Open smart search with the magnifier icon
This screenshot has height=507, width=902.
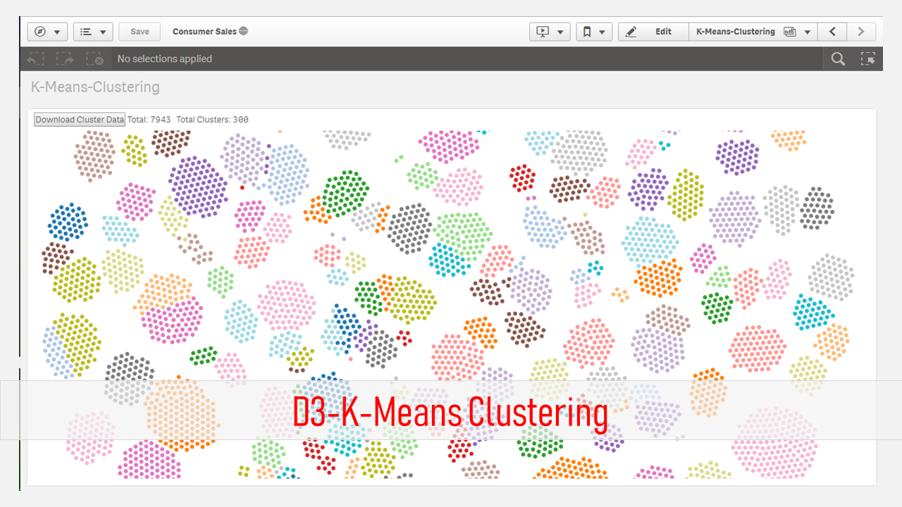838,59
